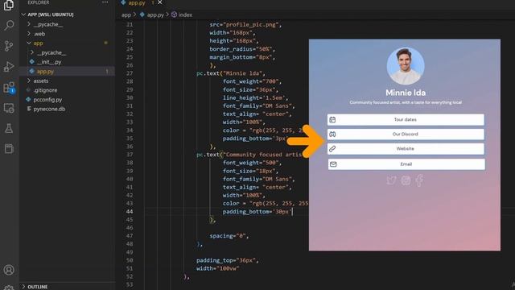This screenshot has width=515, height=290.
Task: Click the Instagram icon in preview
Action: 406,180
